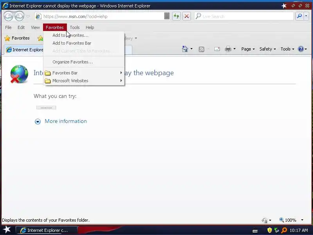Click the network connection tray icon
This screenshot has height=235, width=313.
277,230
